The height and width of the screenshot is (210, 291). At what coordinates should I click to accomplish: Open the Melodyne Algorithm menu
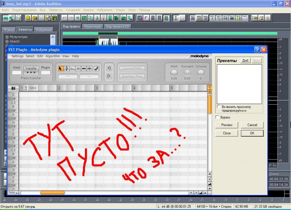pyautogui.click(x=53, y=56)
